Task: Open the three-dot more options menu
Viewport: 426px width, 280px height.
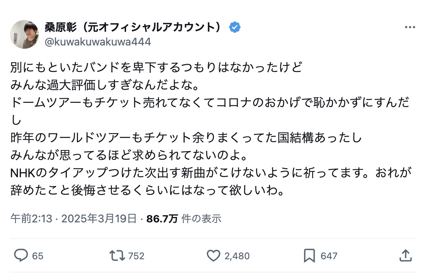Action: (410, 28)
